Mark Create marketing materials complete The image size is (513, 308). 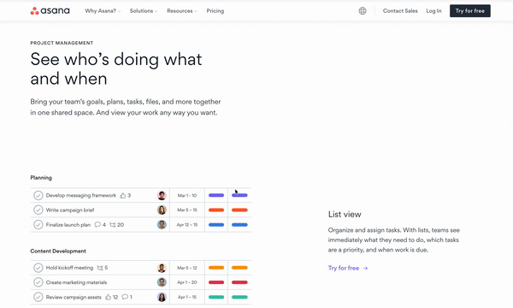[38, 282]
